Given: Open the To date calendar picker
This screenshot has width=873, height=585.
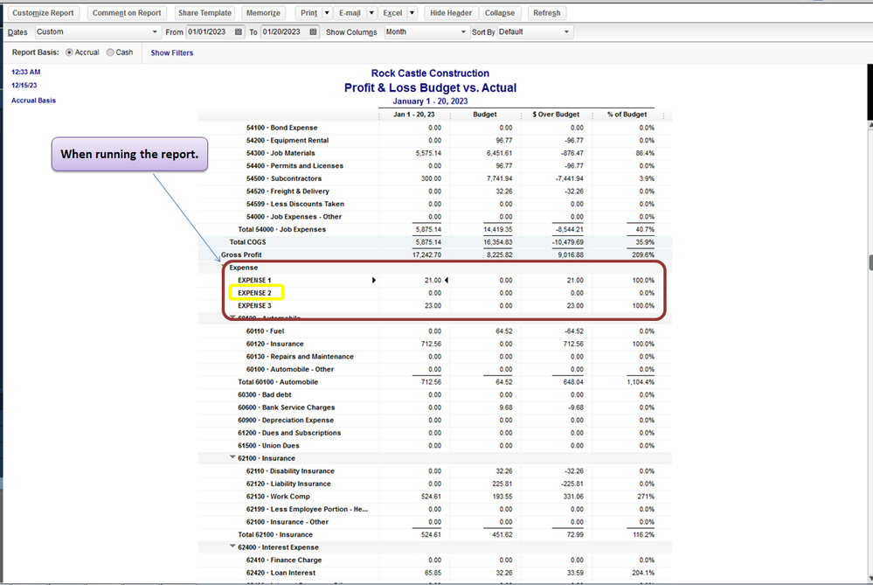Looking at the screenshot, I should pos(312,32).
